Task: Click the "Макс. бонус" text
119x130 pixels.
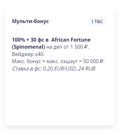Action: point(26,61)
